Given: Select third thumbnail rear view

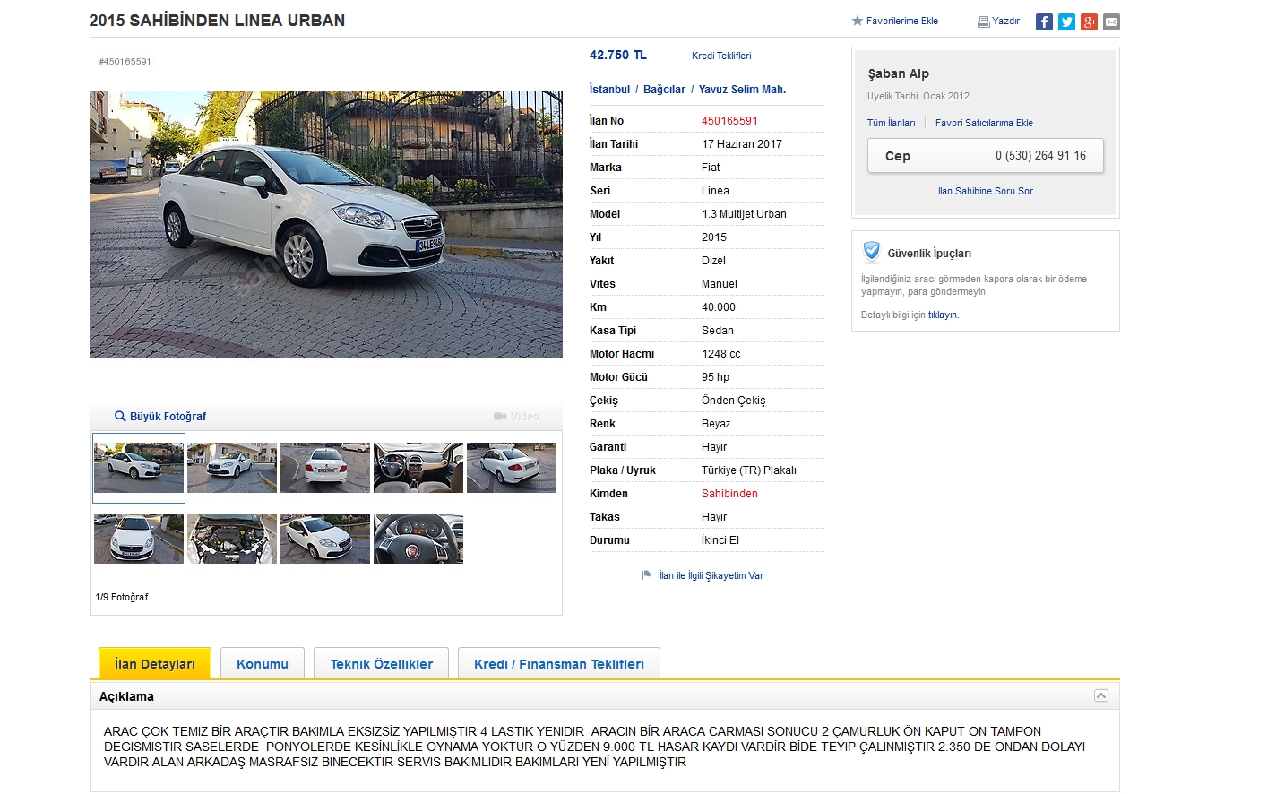Looking at the screenshot, I should [325, 467].
